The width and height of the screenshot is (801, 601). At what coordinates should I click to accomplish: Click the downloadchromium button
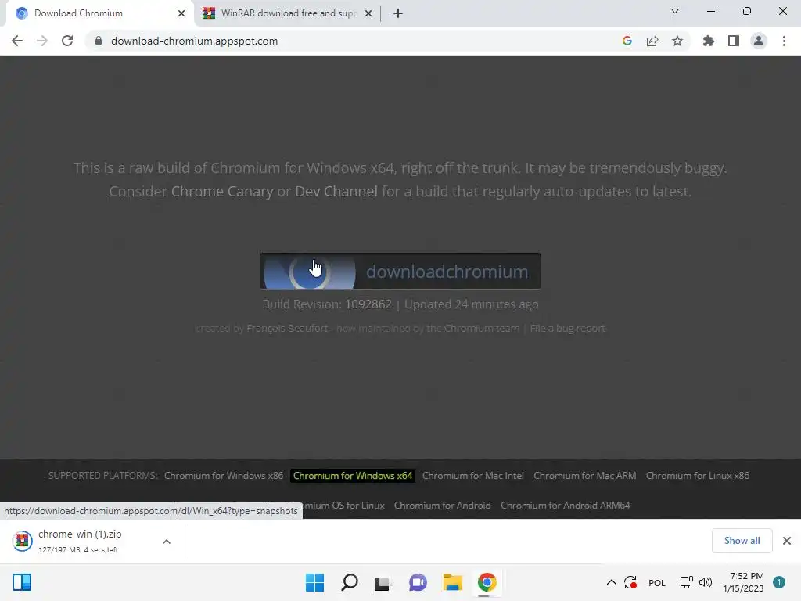pyautogui.click(x=400, y=271)
